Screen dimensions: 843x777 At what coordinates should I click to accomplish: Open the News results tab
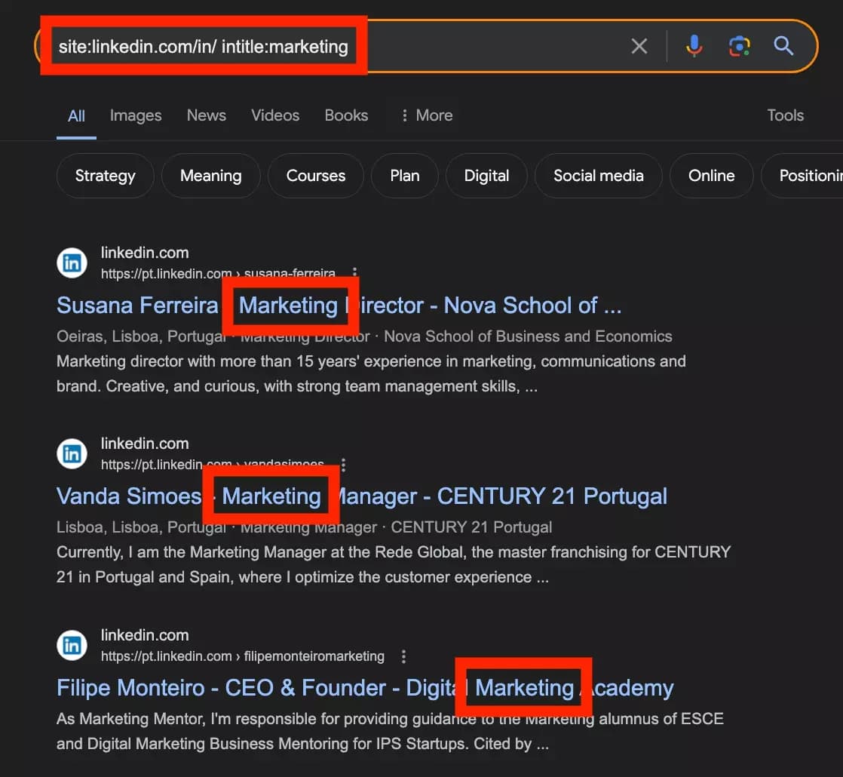click(x=206, y=115)
